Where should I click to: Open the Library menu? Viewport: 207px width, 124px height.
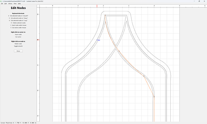pos(10,4)
